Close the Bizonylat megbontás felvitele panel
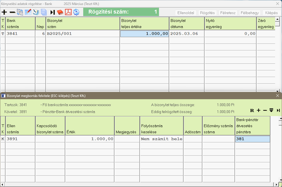282x187 pixels. tap(278, 96)
